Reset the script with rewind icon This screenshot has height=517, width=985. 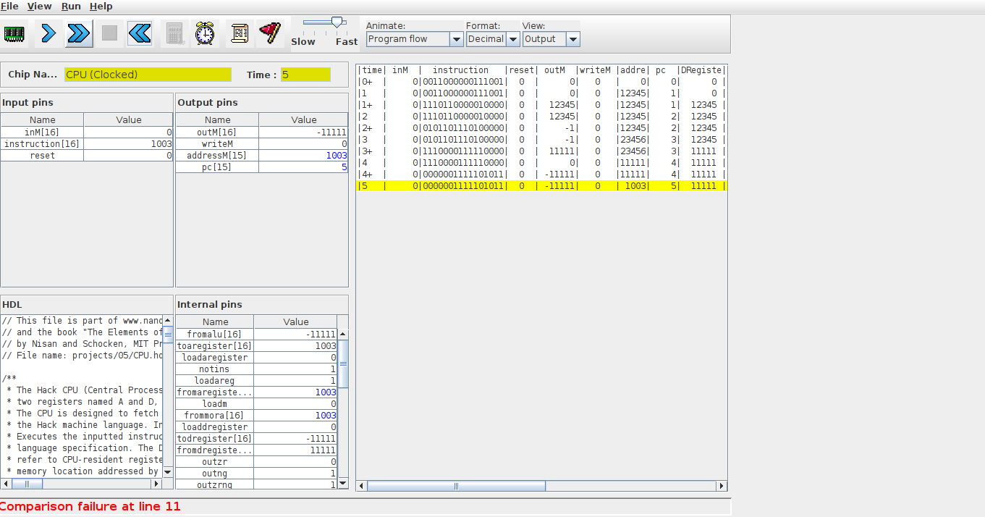(140, 33)
